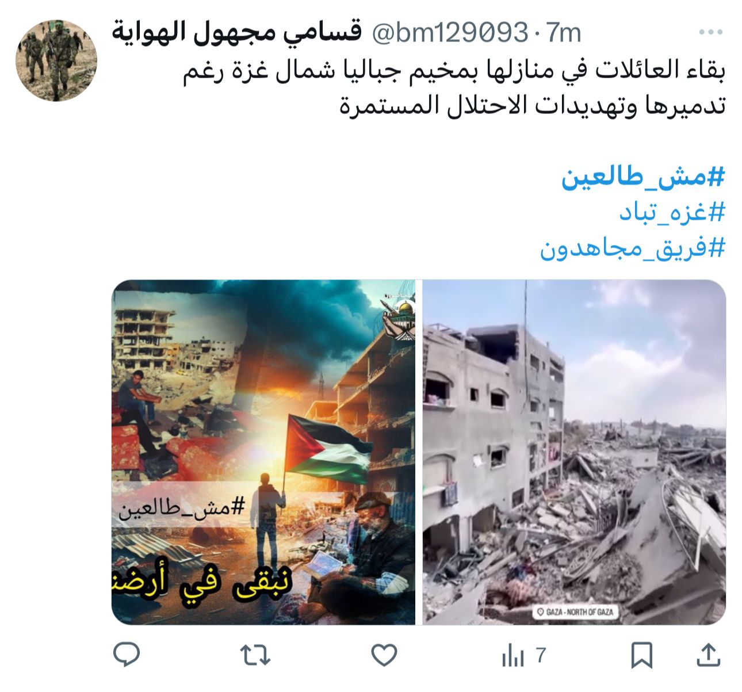The width and height of the screenshot is (742, 692).
Task: Open the view analytics bar chart icon
Action: (x=512, y=655)
